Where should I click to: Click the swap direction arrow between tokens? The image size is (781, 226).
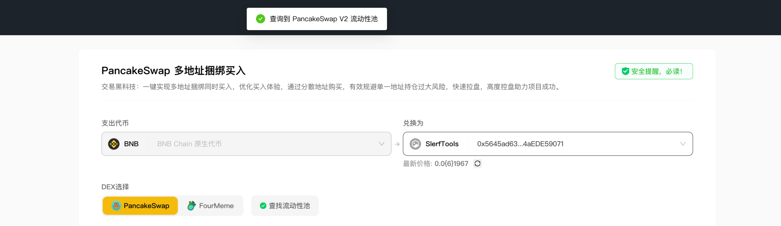[x=397, y=144]
